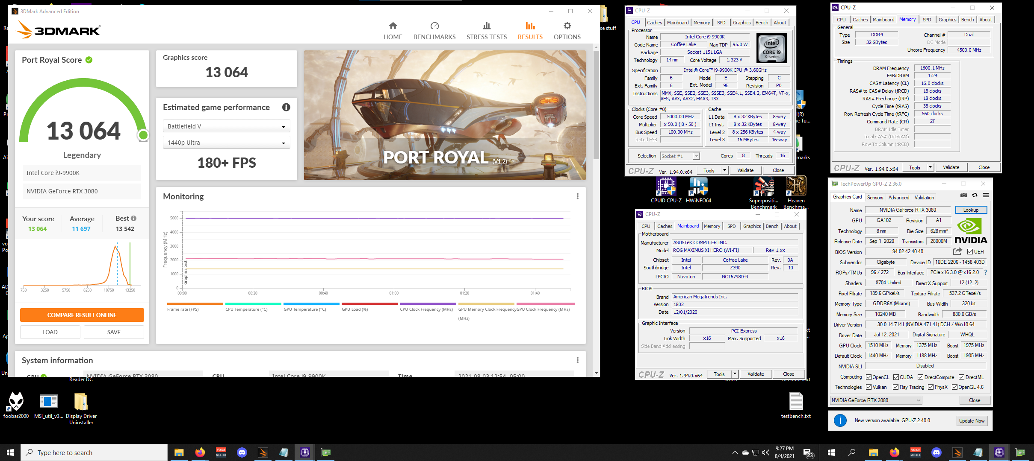Screen dimensions: 1034x461
Task: Click the Lookup button in GPU-Z
Action: (971, 210)
